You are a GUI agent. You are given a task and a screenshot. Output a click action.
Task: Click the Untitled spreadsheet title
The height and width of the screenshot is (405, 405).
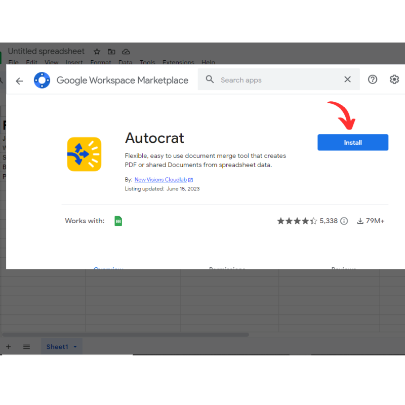pos(46,51)
